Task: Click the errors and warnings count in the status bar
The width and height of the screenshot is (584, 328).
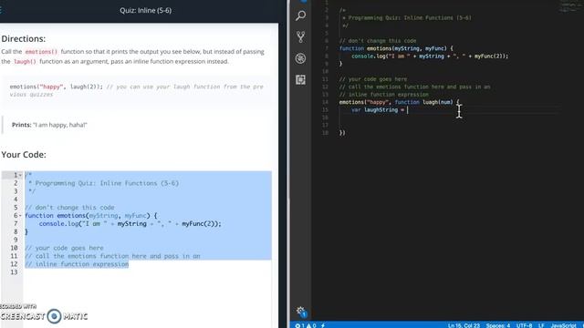Action: (306, 325)
